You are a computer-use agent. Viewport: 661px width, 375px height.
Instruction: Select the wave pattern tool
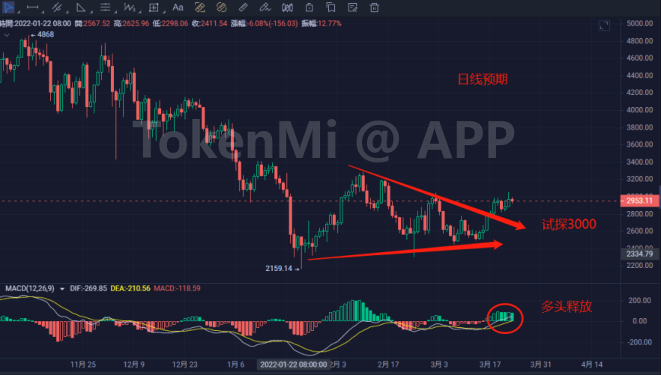[130, 7]
